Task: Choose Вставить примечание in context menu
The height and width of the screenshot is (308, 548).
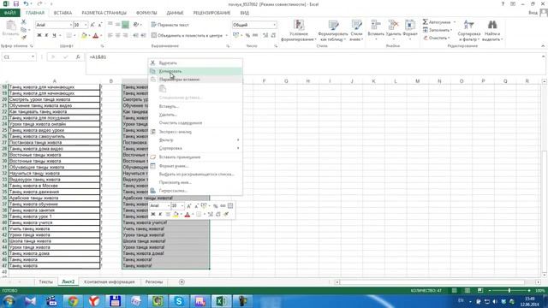Action: pyautogui.click(x=195, y=157)
